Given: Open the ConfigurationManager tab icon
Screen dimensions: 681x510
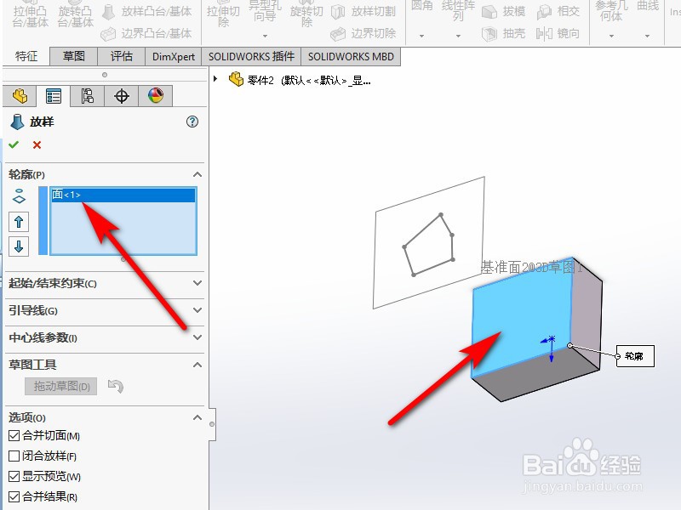Looking at the screenshot, I should click(88, 95).
